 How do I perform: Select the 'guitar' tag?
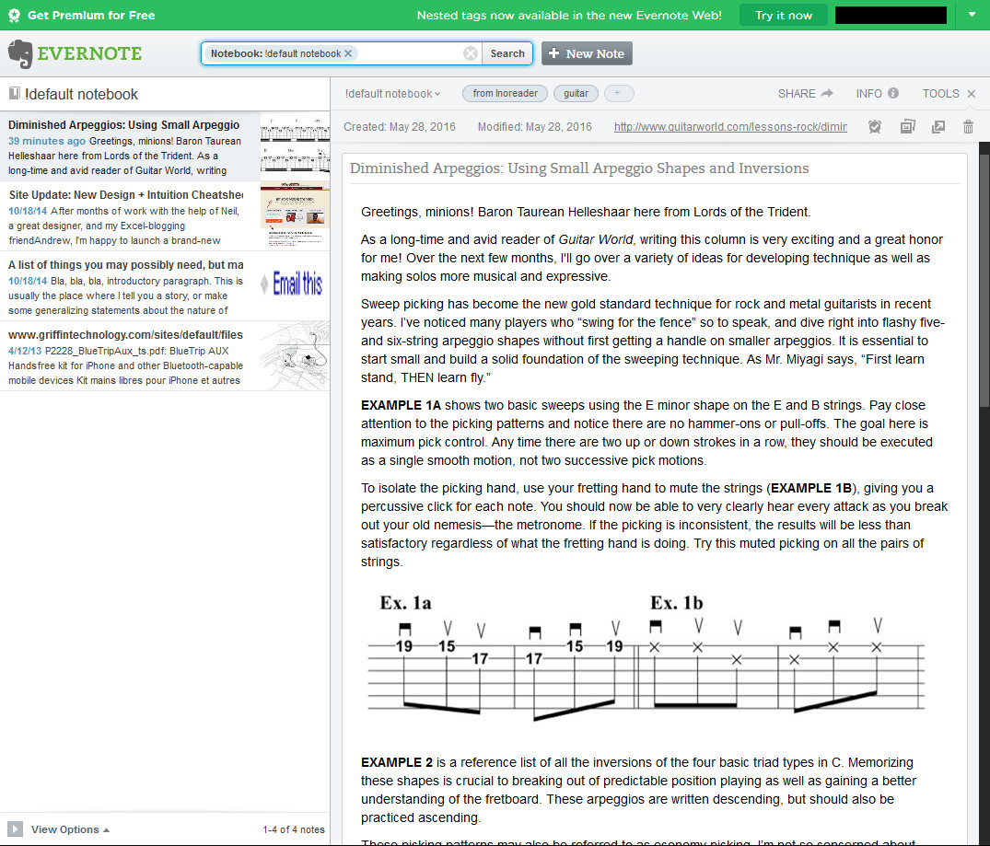click(x=576, y=94)
